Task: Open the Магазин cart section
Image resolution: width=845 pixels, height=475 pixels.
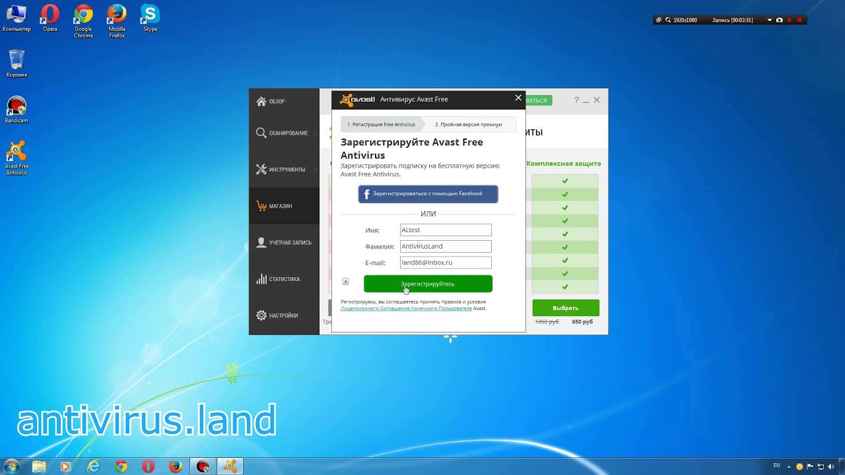Action: tap(284, 206)
